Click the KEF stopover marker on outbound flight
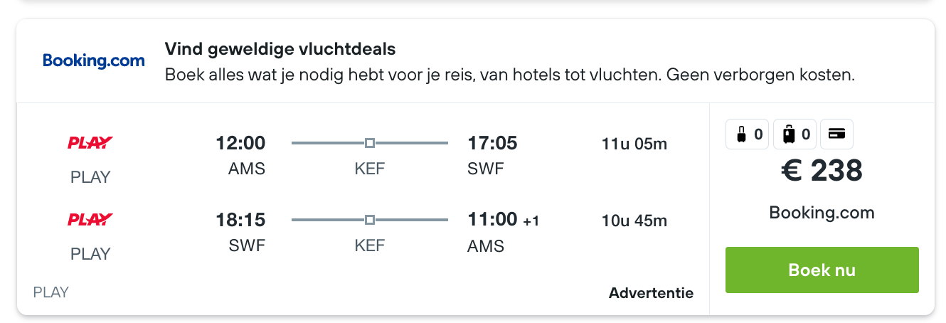Screen dimensions: 946x323 pyautogui.click(x=370, y=143)
